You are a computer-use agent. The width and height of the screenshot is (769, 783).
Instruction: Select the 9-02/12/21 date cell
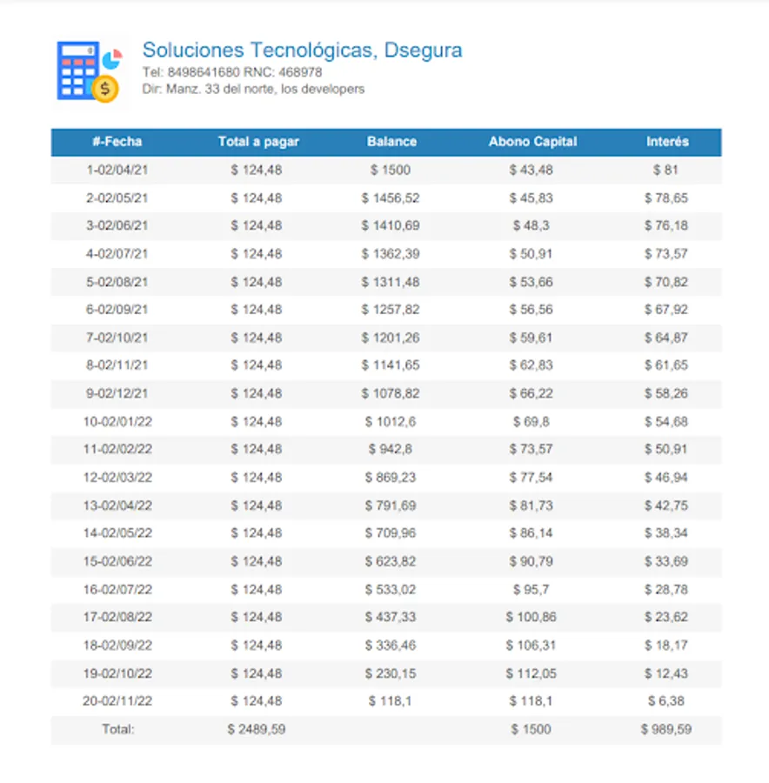(x=117, y=393)
